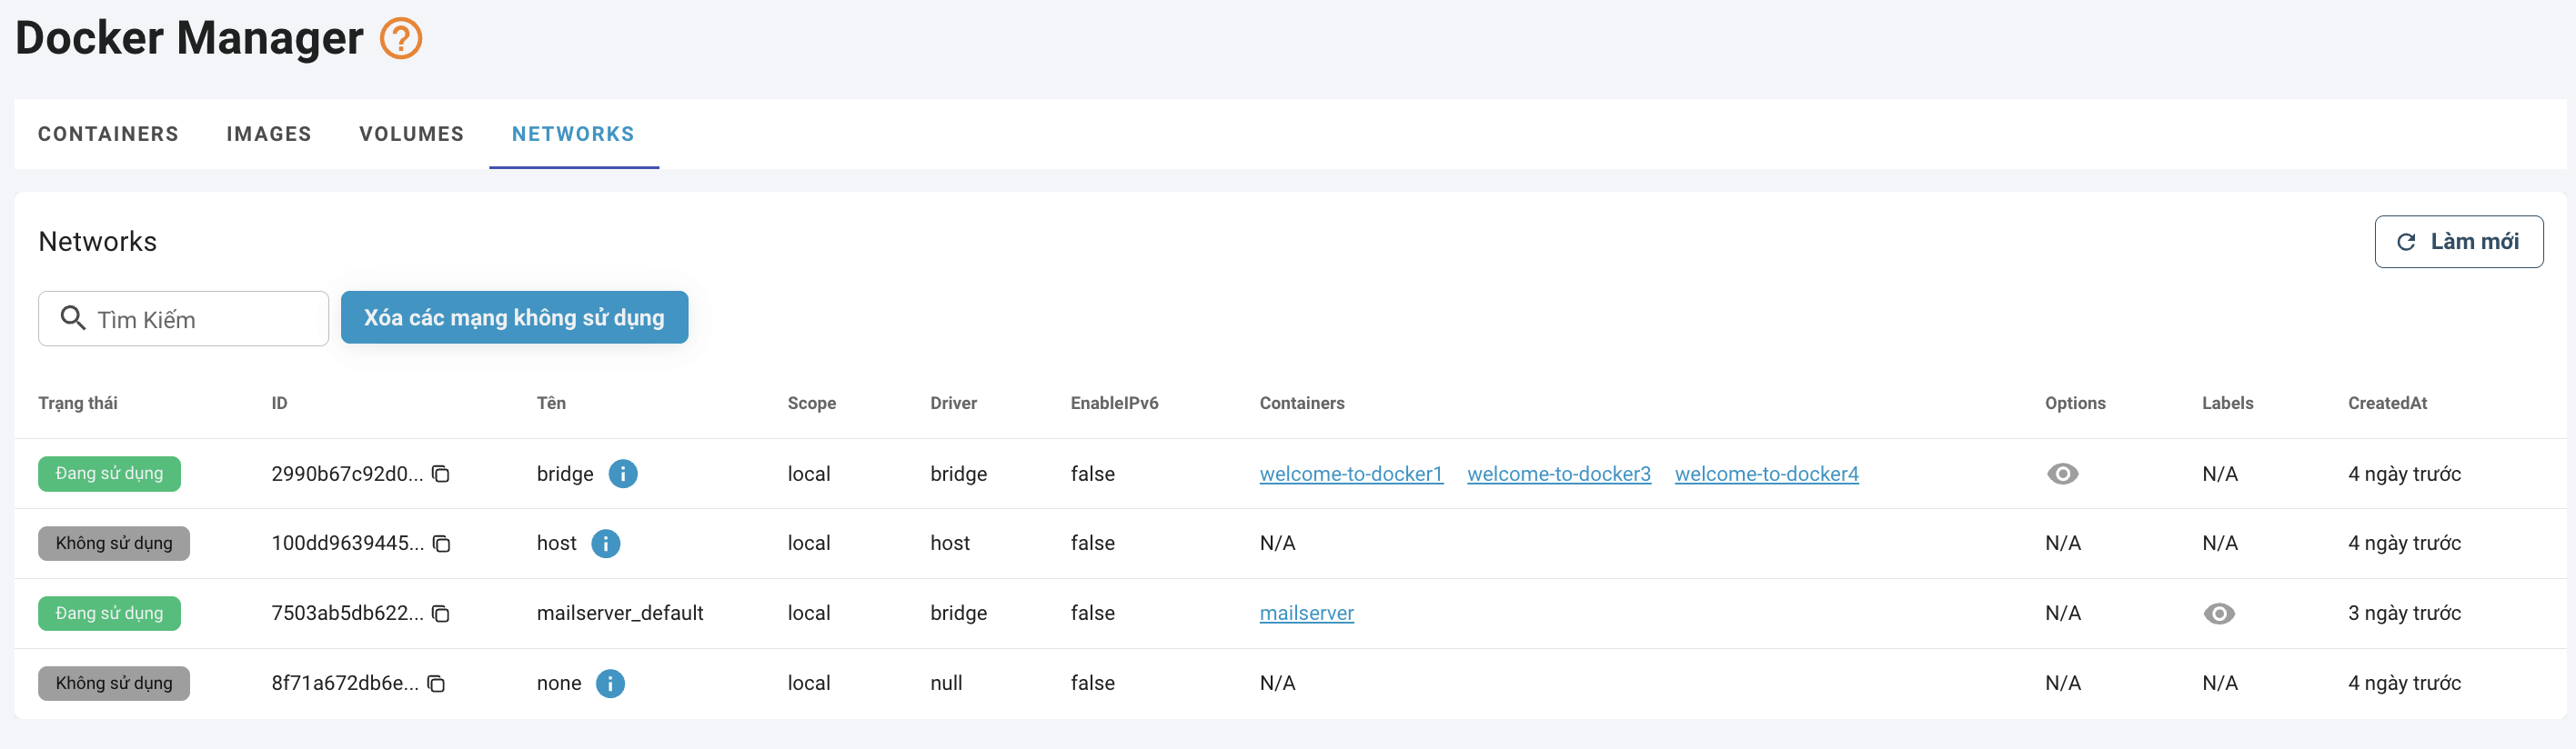
Task: Copy the mailserver_default network ID
Action: [x=441, y=614]
